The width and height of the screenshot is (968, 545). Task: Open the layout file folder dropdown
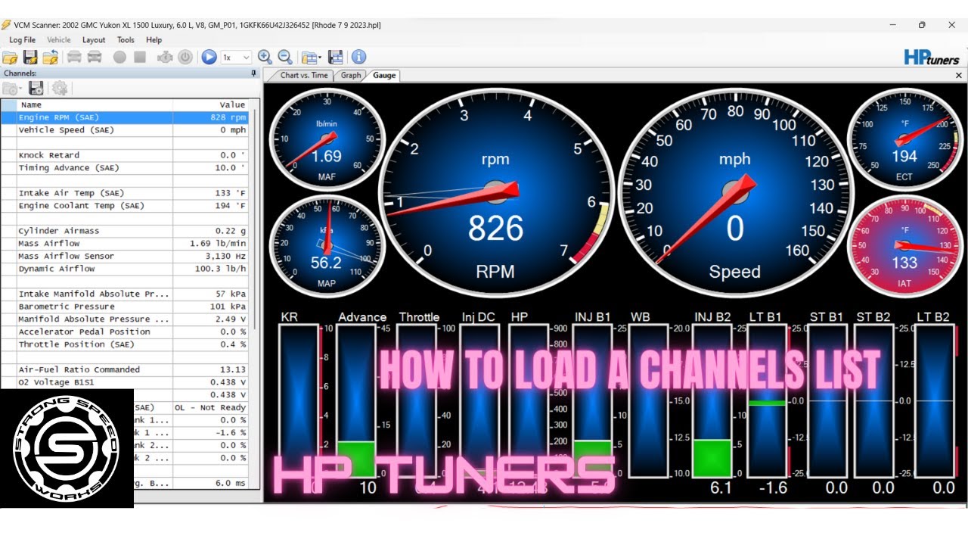coord(311,57)
